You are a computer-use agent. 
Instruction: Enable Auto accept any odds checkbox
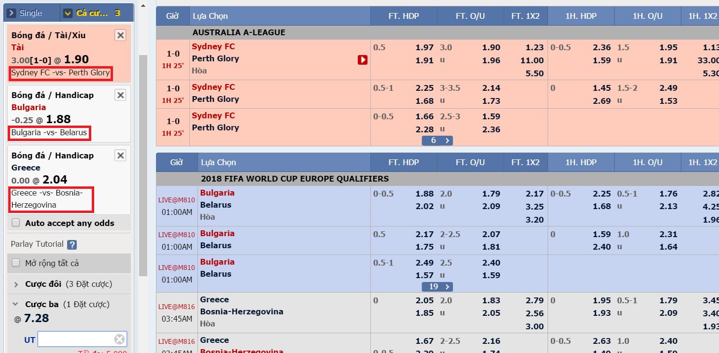[x=16, y=223]
